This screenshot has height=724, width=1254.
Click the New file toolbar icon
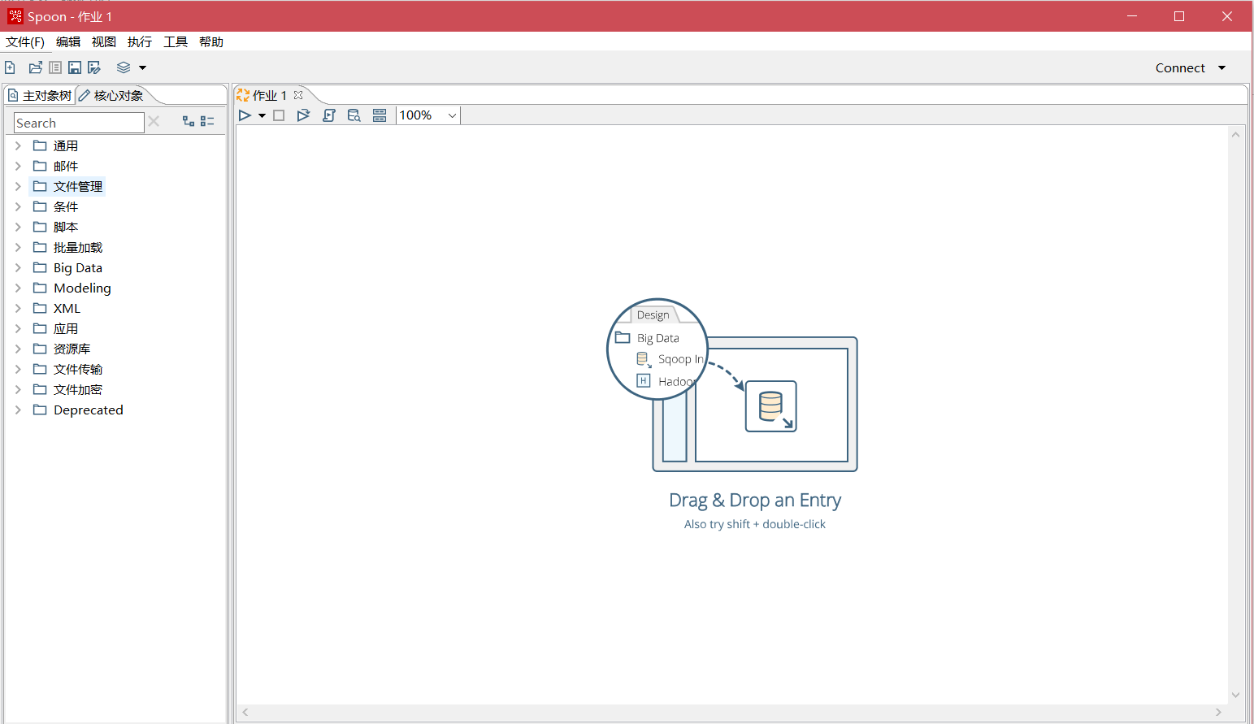(x=10, y=68)
